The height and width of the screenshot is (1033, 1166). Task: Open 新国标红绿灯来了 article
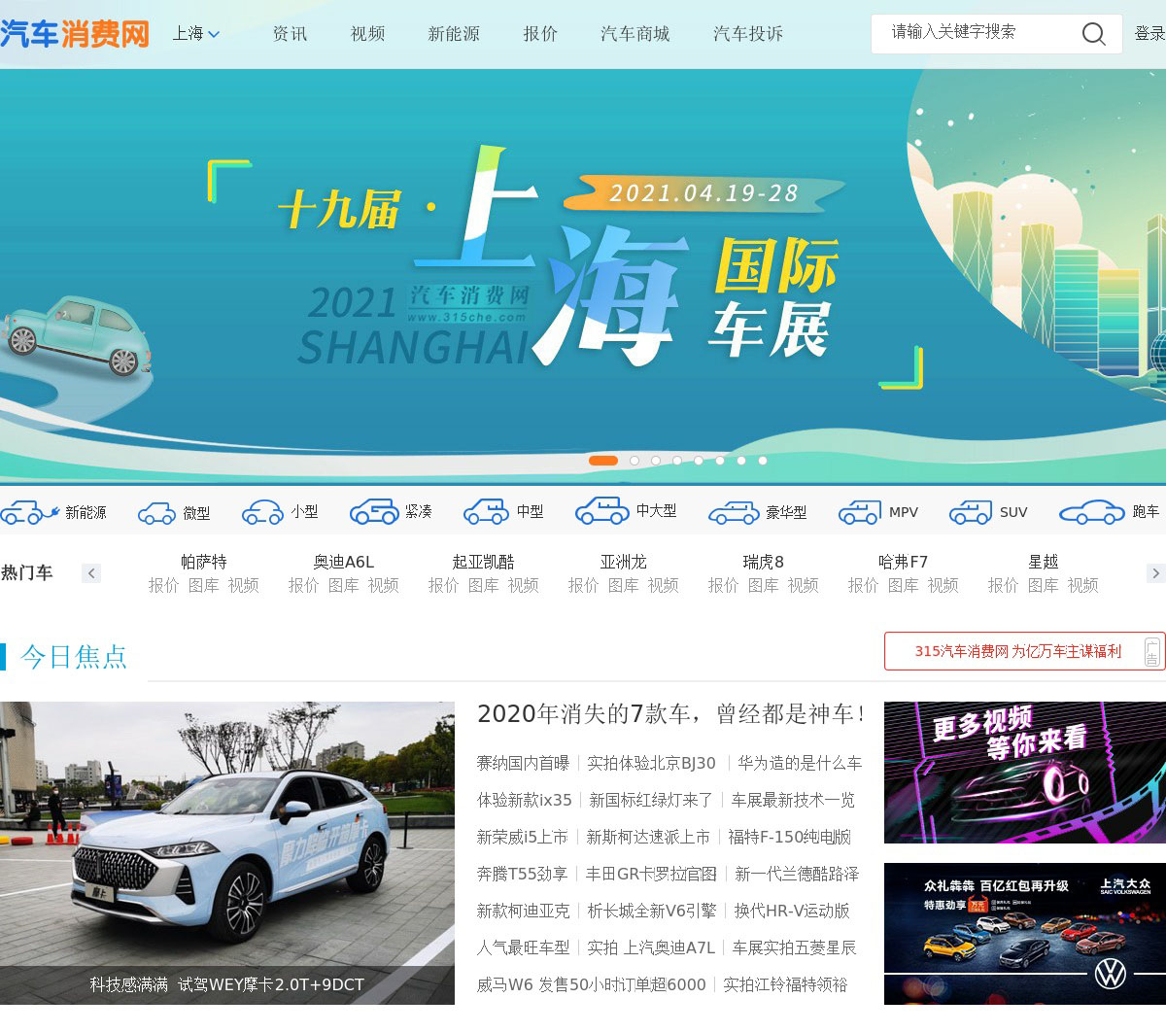click(x=651, y=800)
